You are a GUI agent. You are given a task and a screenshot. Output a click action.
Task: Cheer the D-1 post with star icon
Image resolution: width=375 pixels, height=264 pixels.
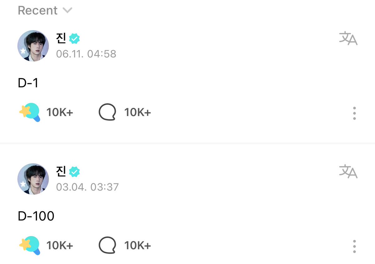(30, 112)
